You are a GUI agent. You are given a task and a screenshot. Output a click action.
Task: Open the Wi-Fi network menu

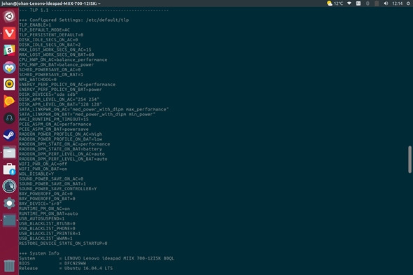(x=349, y=3)
